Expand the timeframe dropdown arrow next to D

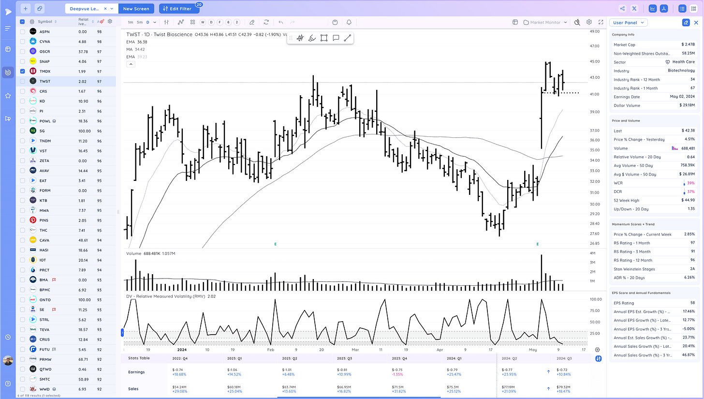(x=155, y=22)
